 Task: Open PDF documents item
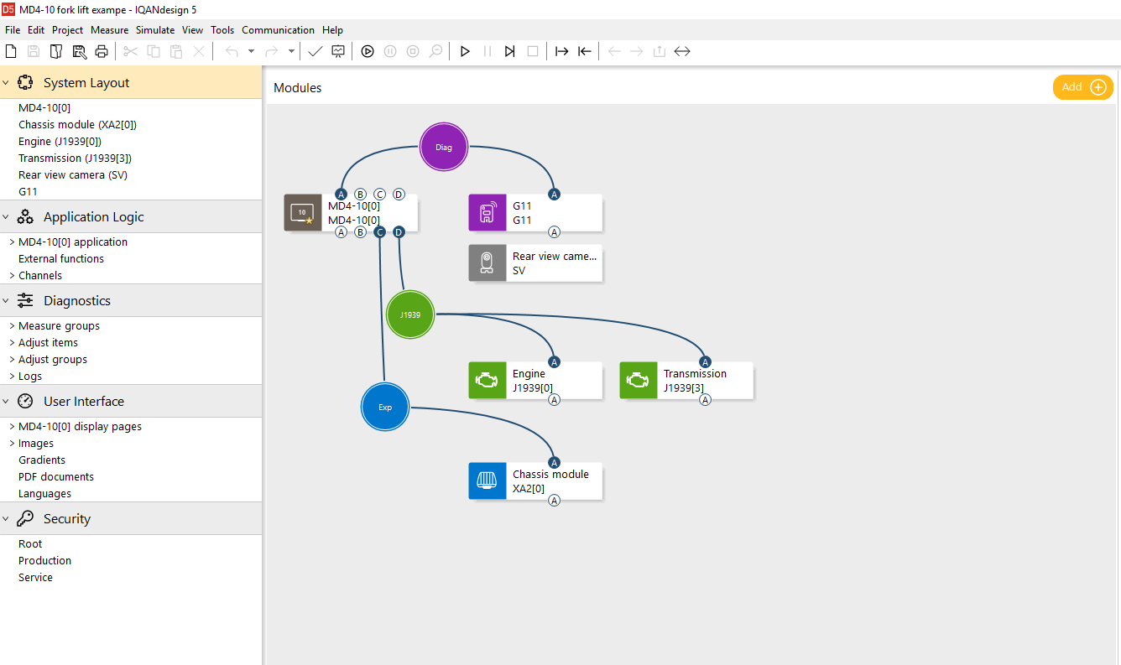[56, 476]
